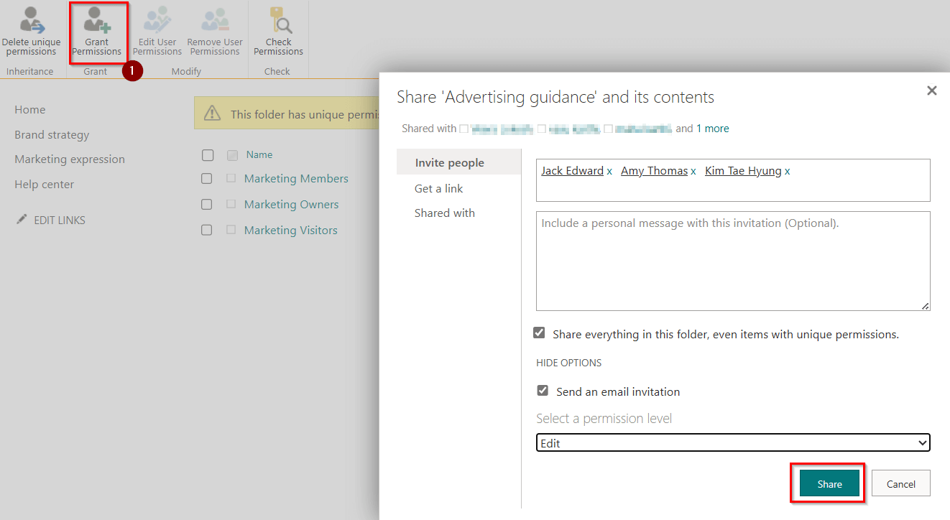Viewport: 950px width, 520px height.
Task: Open Help center in the left navigation
Action: [44, 185]
